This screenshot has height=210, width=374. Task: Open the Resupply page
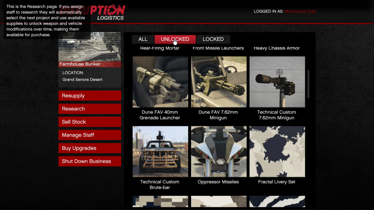89,96
